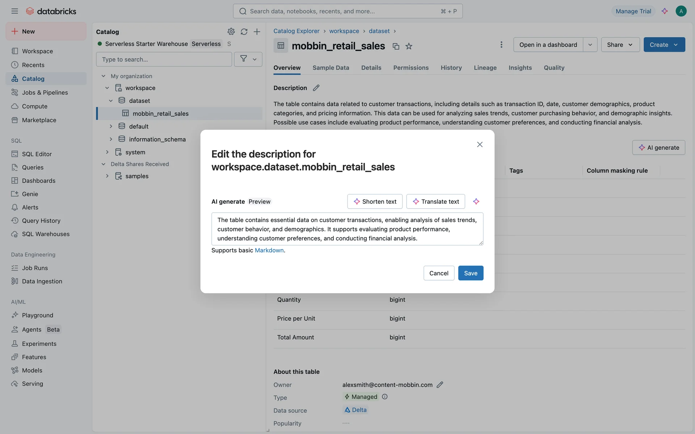Viewport: 695px width, 434px height.
Task: Star mobbin_retail_sales as a favorite
Action: tap(409, 46)
